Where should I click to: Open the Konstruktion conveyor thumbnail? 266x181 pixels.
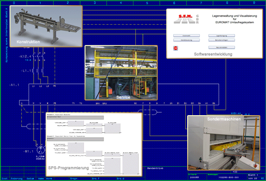point(46,26)
